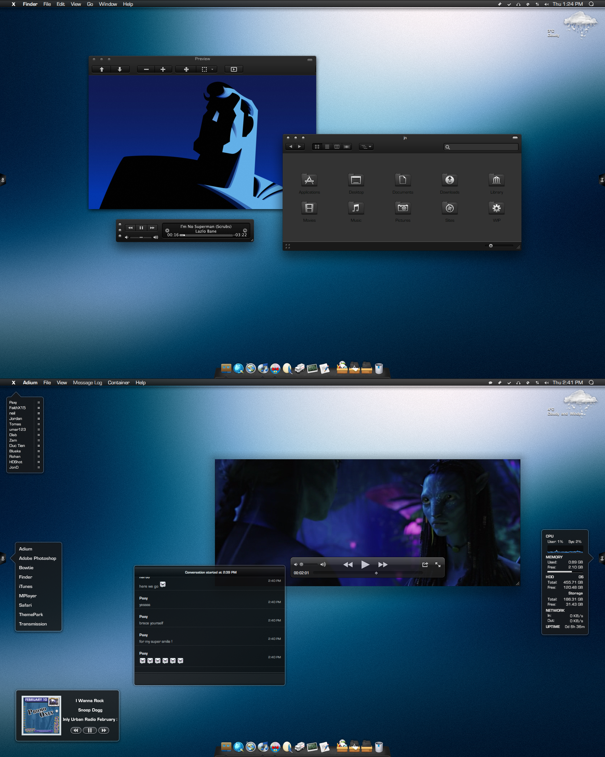Click the Adium message input field
The width and height of the screenshot is (605, 757).
click(x=210, y=678)
